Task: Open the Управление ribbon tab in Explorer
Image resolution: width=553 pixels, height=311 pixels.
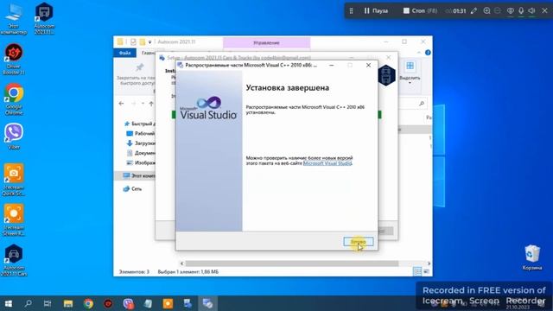Action: tap(266, 42)
